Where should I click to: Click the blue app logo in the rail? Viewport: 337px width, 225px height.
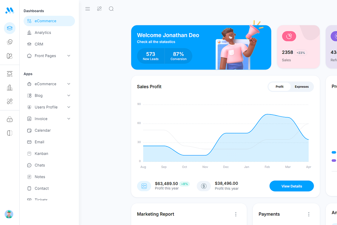click(x=10, y=11)
